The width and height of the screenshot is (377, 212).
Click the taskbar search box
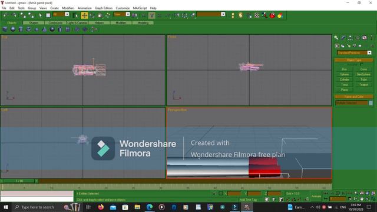click(x=46, y=207)
